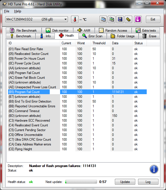Select the (09) Power On Hours Count row
The image size is (166, 190).
(x=77, y=59)
